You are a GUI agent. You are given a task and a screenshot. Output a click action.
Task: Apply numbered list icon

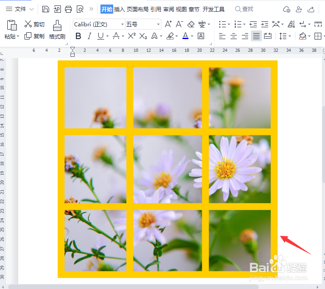(x=238, y=24)
